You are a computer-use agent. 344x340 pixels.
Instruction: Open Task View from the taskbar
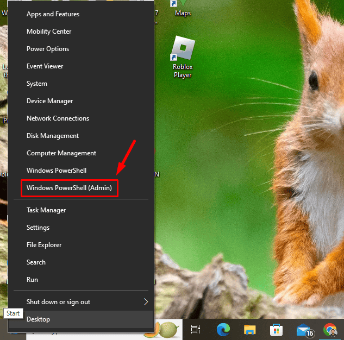(x=196, y=329)
